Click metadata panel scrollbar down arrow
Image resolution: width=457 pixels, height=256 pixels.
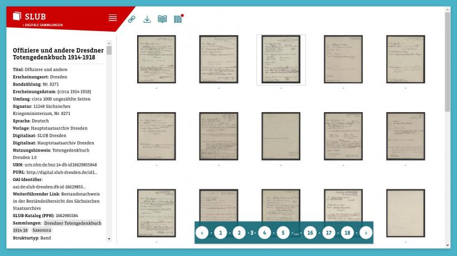point(109,239)
